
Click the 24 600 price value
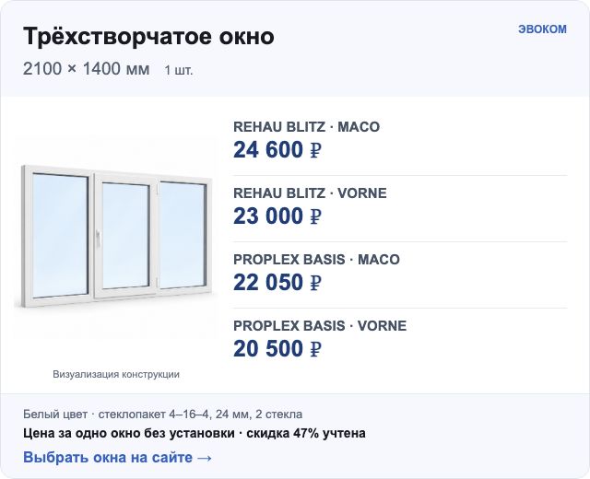click(268, 149)
